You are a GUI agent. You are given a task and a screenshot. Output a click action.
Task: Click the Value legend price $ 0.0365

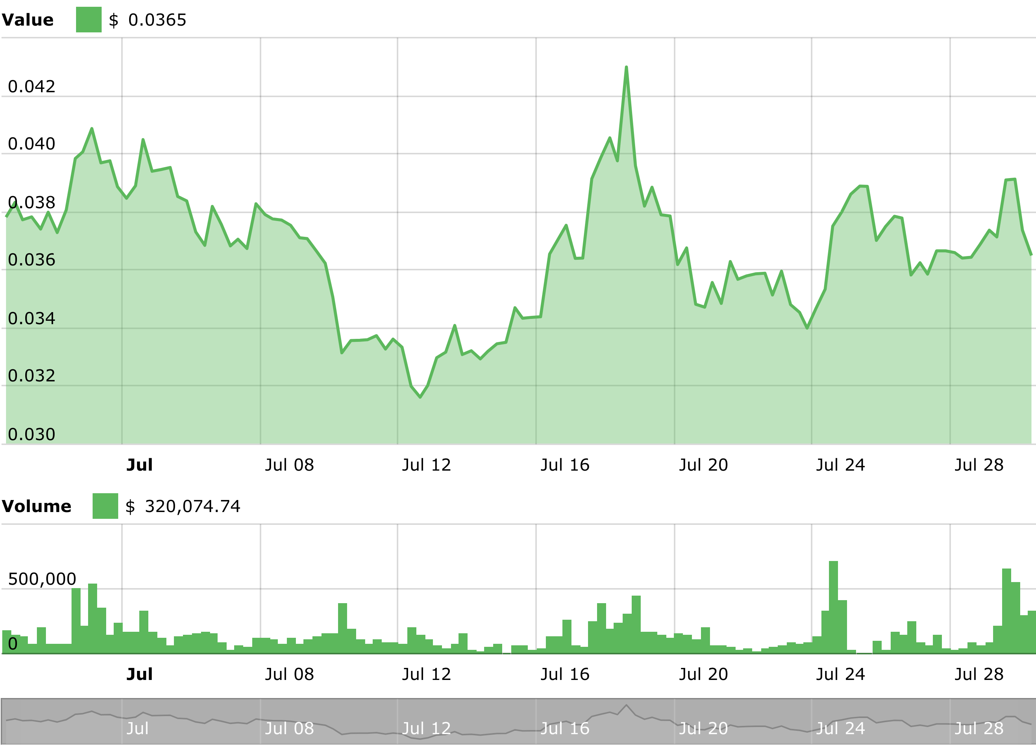tap(148, 20)
